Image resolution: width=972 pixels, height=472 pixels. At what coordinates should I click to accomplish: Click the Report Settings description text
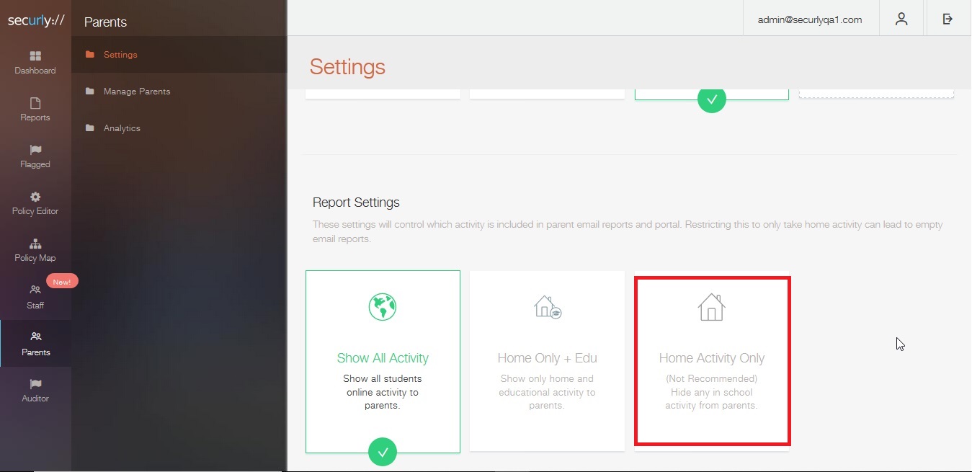[x=628, y=231]
